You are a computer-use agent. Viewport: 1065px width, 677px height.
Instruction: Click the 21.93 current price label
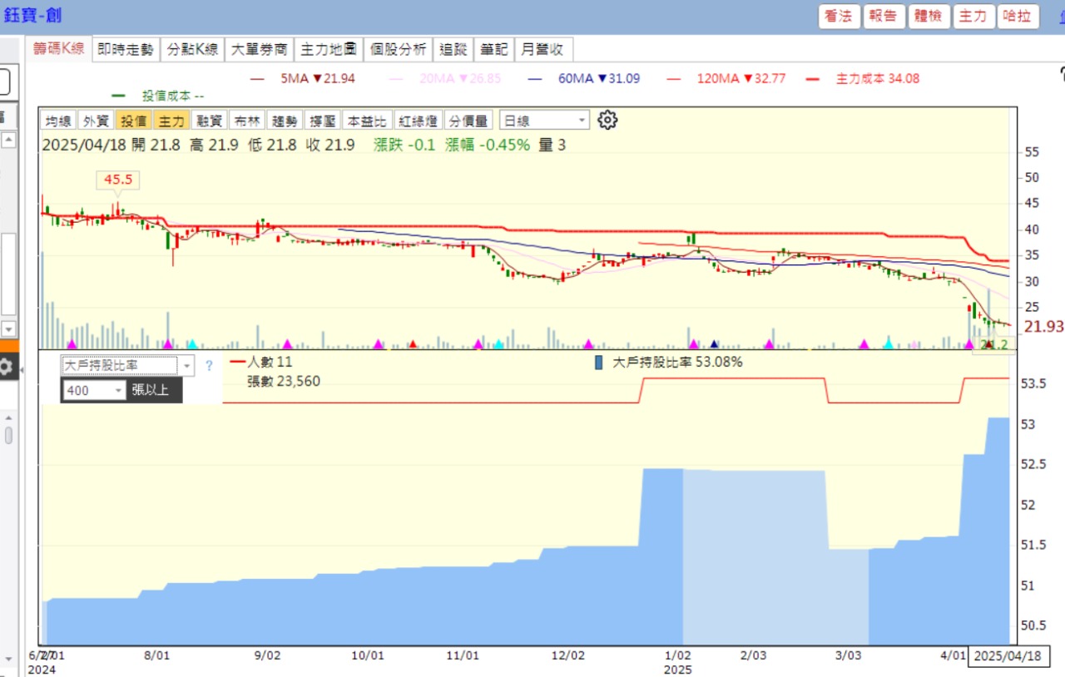point(1043,327)
